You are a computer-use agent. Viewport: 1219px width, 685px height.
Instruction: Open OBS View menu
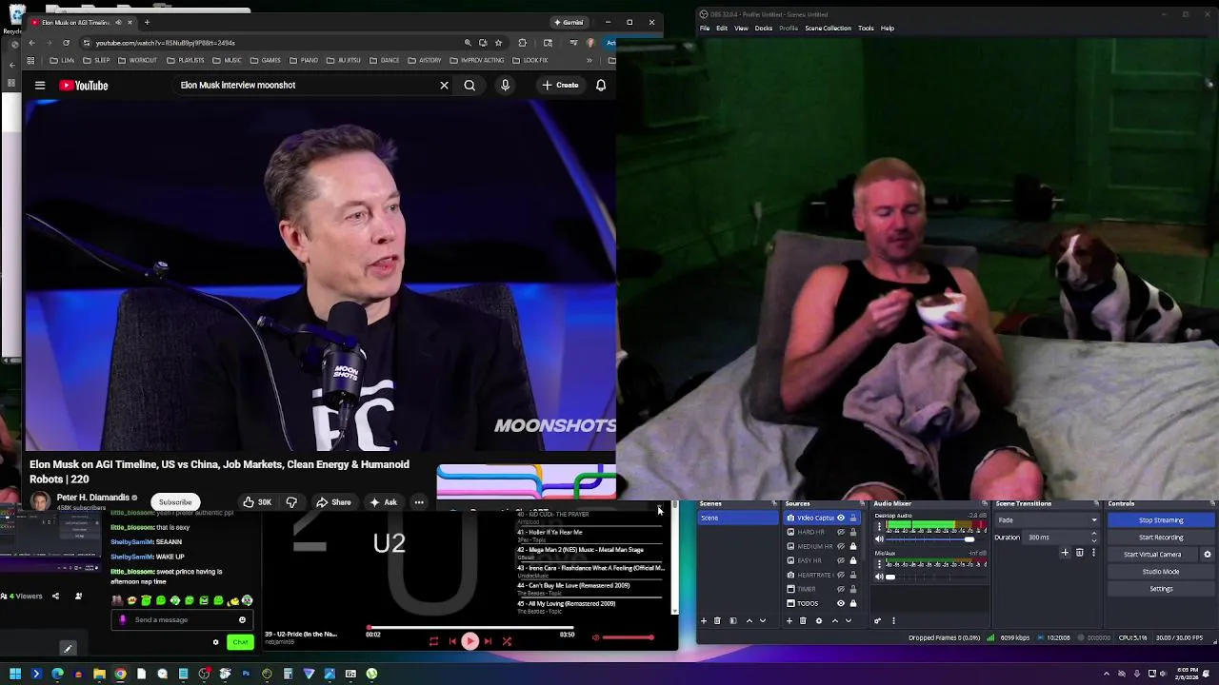(x=741, y=29)
